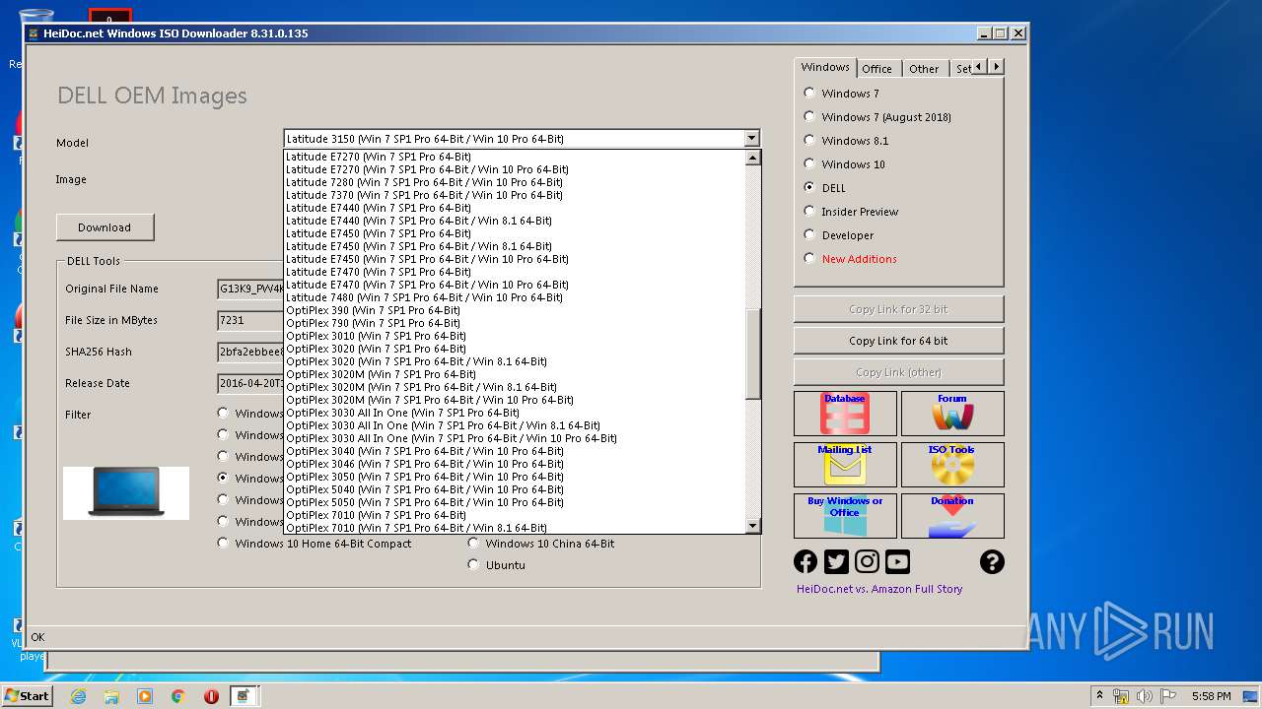Launch Internet Explorer from the taskbar
The image size is (1262, 709).
(78, 696)
